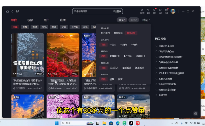Select 图文 content format filter
Viewport: 205px width, 126px height.
(120, 79)
